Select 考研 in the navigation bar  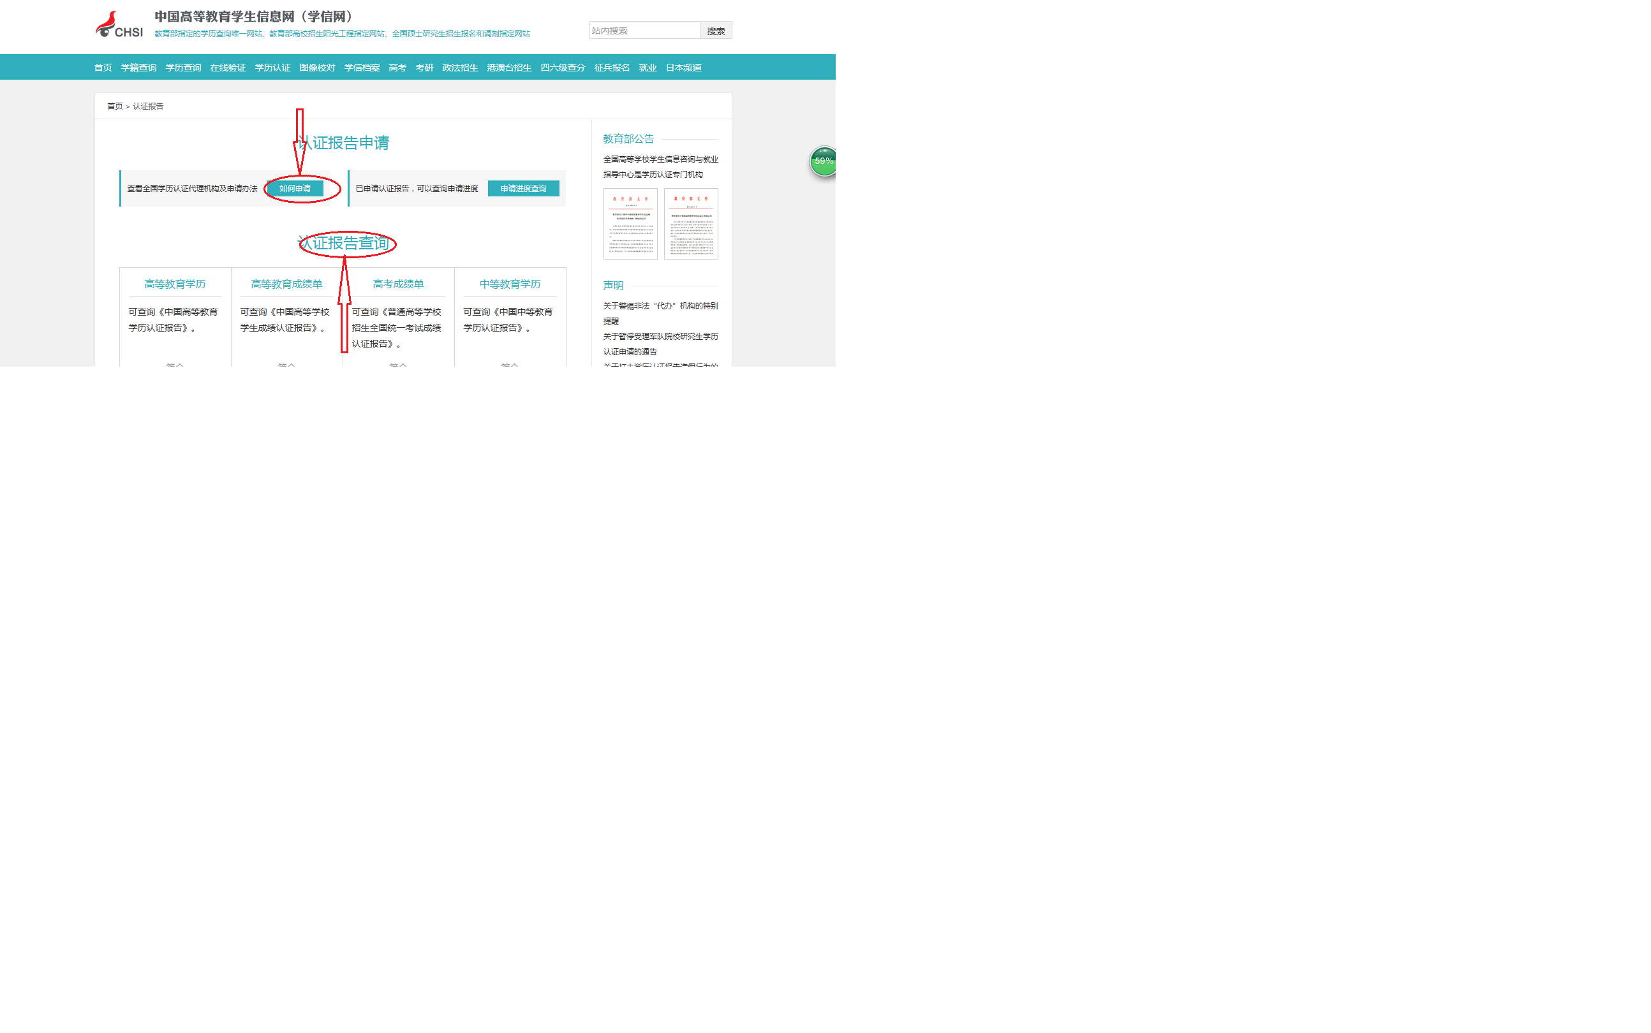point(424,68)
